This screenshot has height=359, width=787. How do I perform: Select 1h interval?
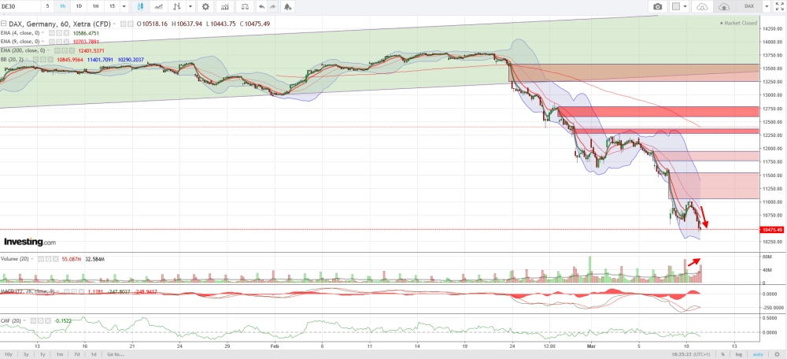(62, 6)
